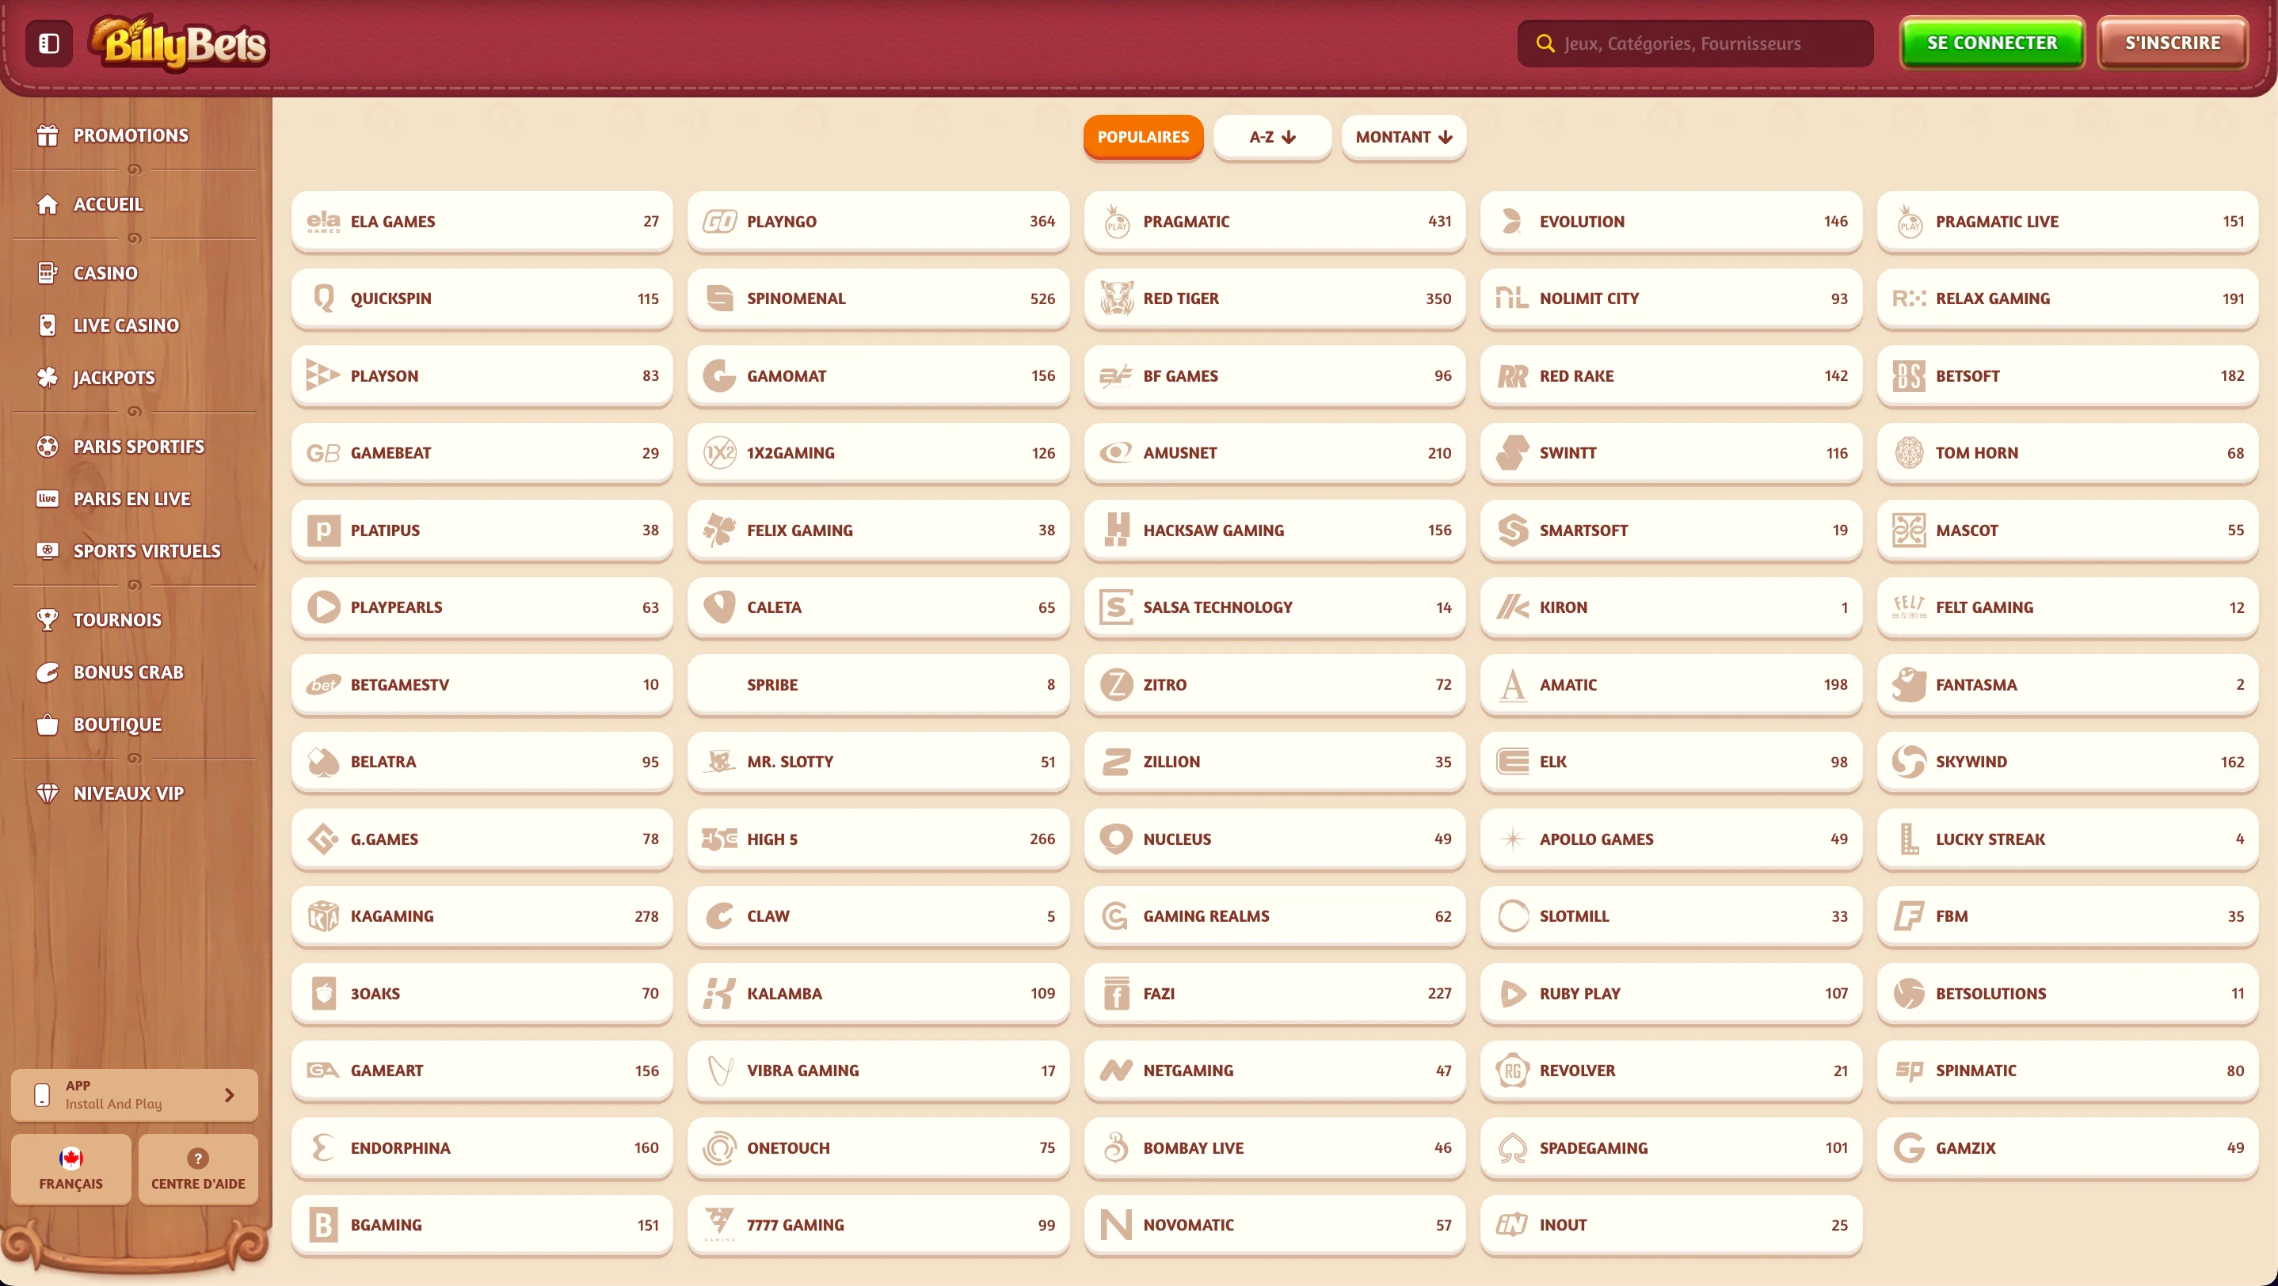The image size is (2278, 1286).
Task: Click the phone icon in App banner
Action: pos(41,1094)
